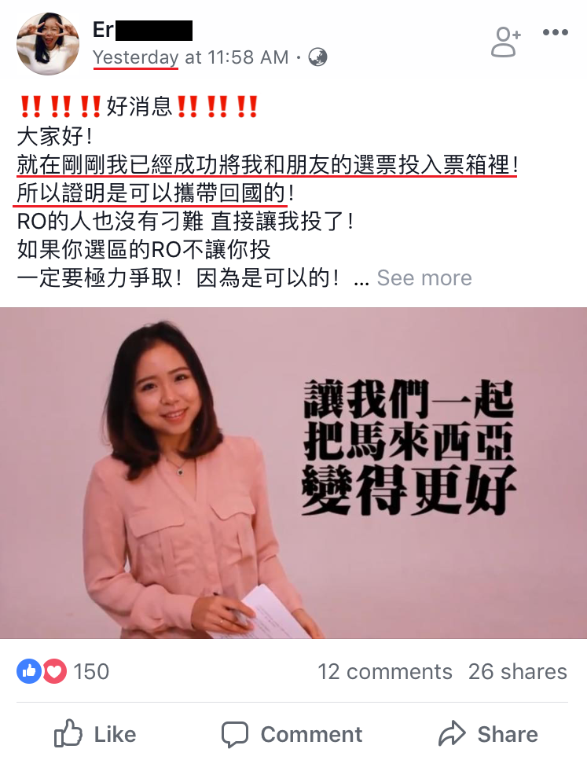Expand the post with See more

424,278
